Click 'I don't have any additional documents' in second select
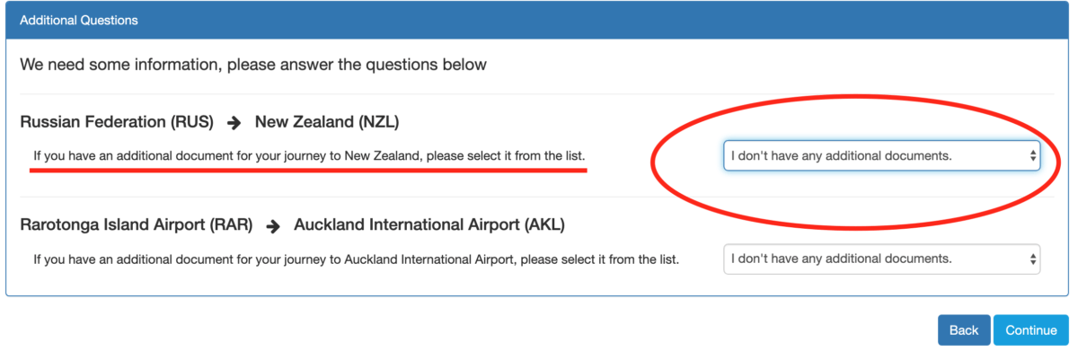The width and height of the screenshot is (1078, 351). [x=841, y=259]
